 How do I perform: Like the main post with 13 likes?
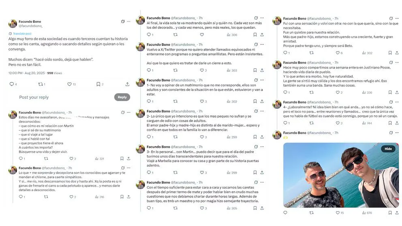click(69, 84)
